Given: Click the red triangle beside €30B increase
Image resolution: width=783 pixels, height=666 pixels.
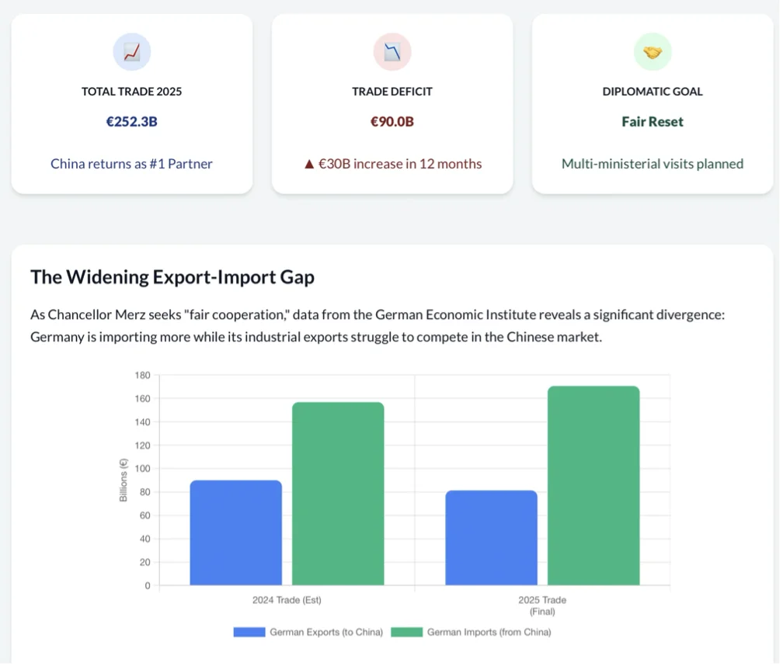Looking at the screenshot, I should pos(309,164).
